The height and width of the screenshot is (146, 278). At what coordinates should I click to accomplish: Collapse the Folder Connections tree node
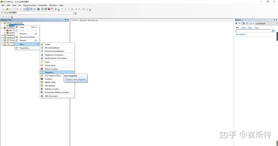[x=2, y=23]
